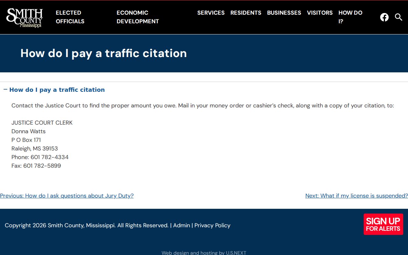Click the page heading 'How do I pay a traffic citation'
This screenshot has height=255, width=408.
tap(104, 53)
